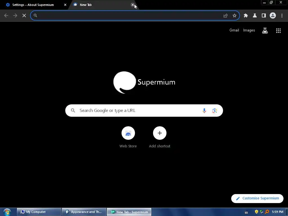Screen dimensions: 288x216
Task: Click the search icon in the address bar
Action: click(x=35, y=16)
